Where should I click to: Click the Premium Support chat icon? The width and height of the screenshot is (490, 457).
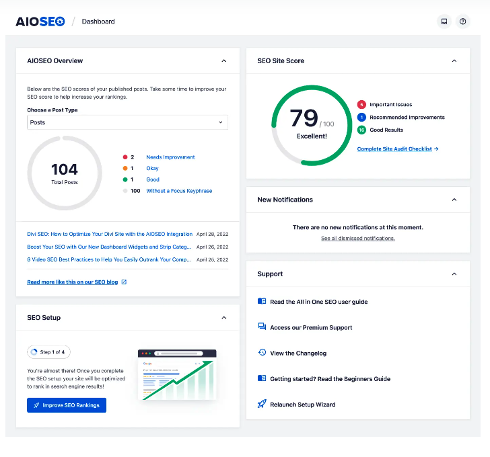(x=262, y=327)
